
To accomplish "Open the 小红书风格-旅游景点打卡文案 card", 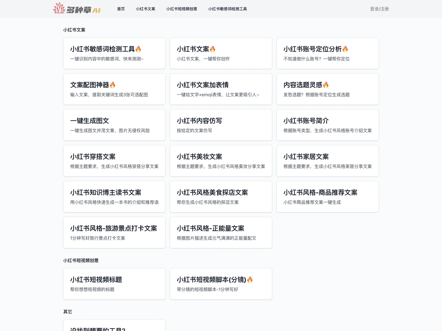I will [x=114, y=233].
